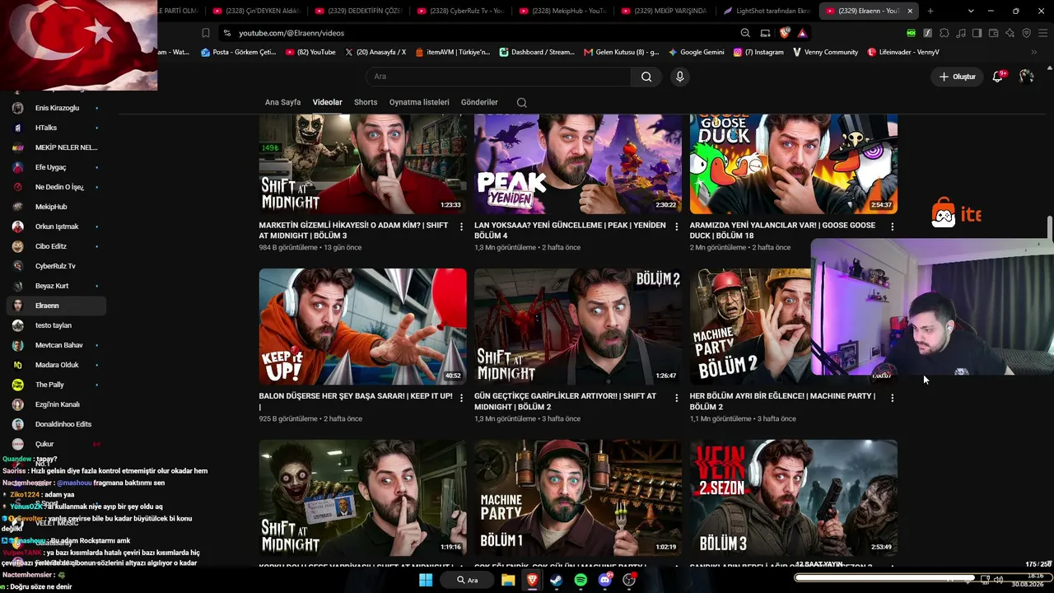Click the browser address bar URL
This screenshot has width=1054, height=593.
291,33
